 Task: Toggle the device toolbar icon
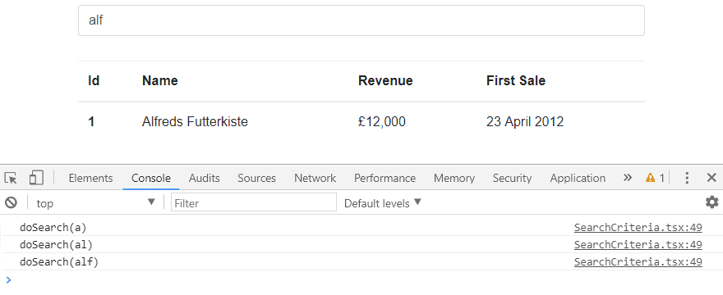tap(36, 178)
